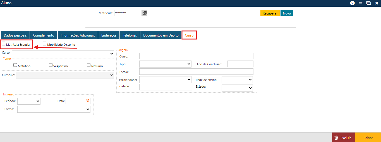Image resolution: width=381 pixels, height=142 pixels.
Task: Close the Aluno window
Action: click(x=377, y=3)
